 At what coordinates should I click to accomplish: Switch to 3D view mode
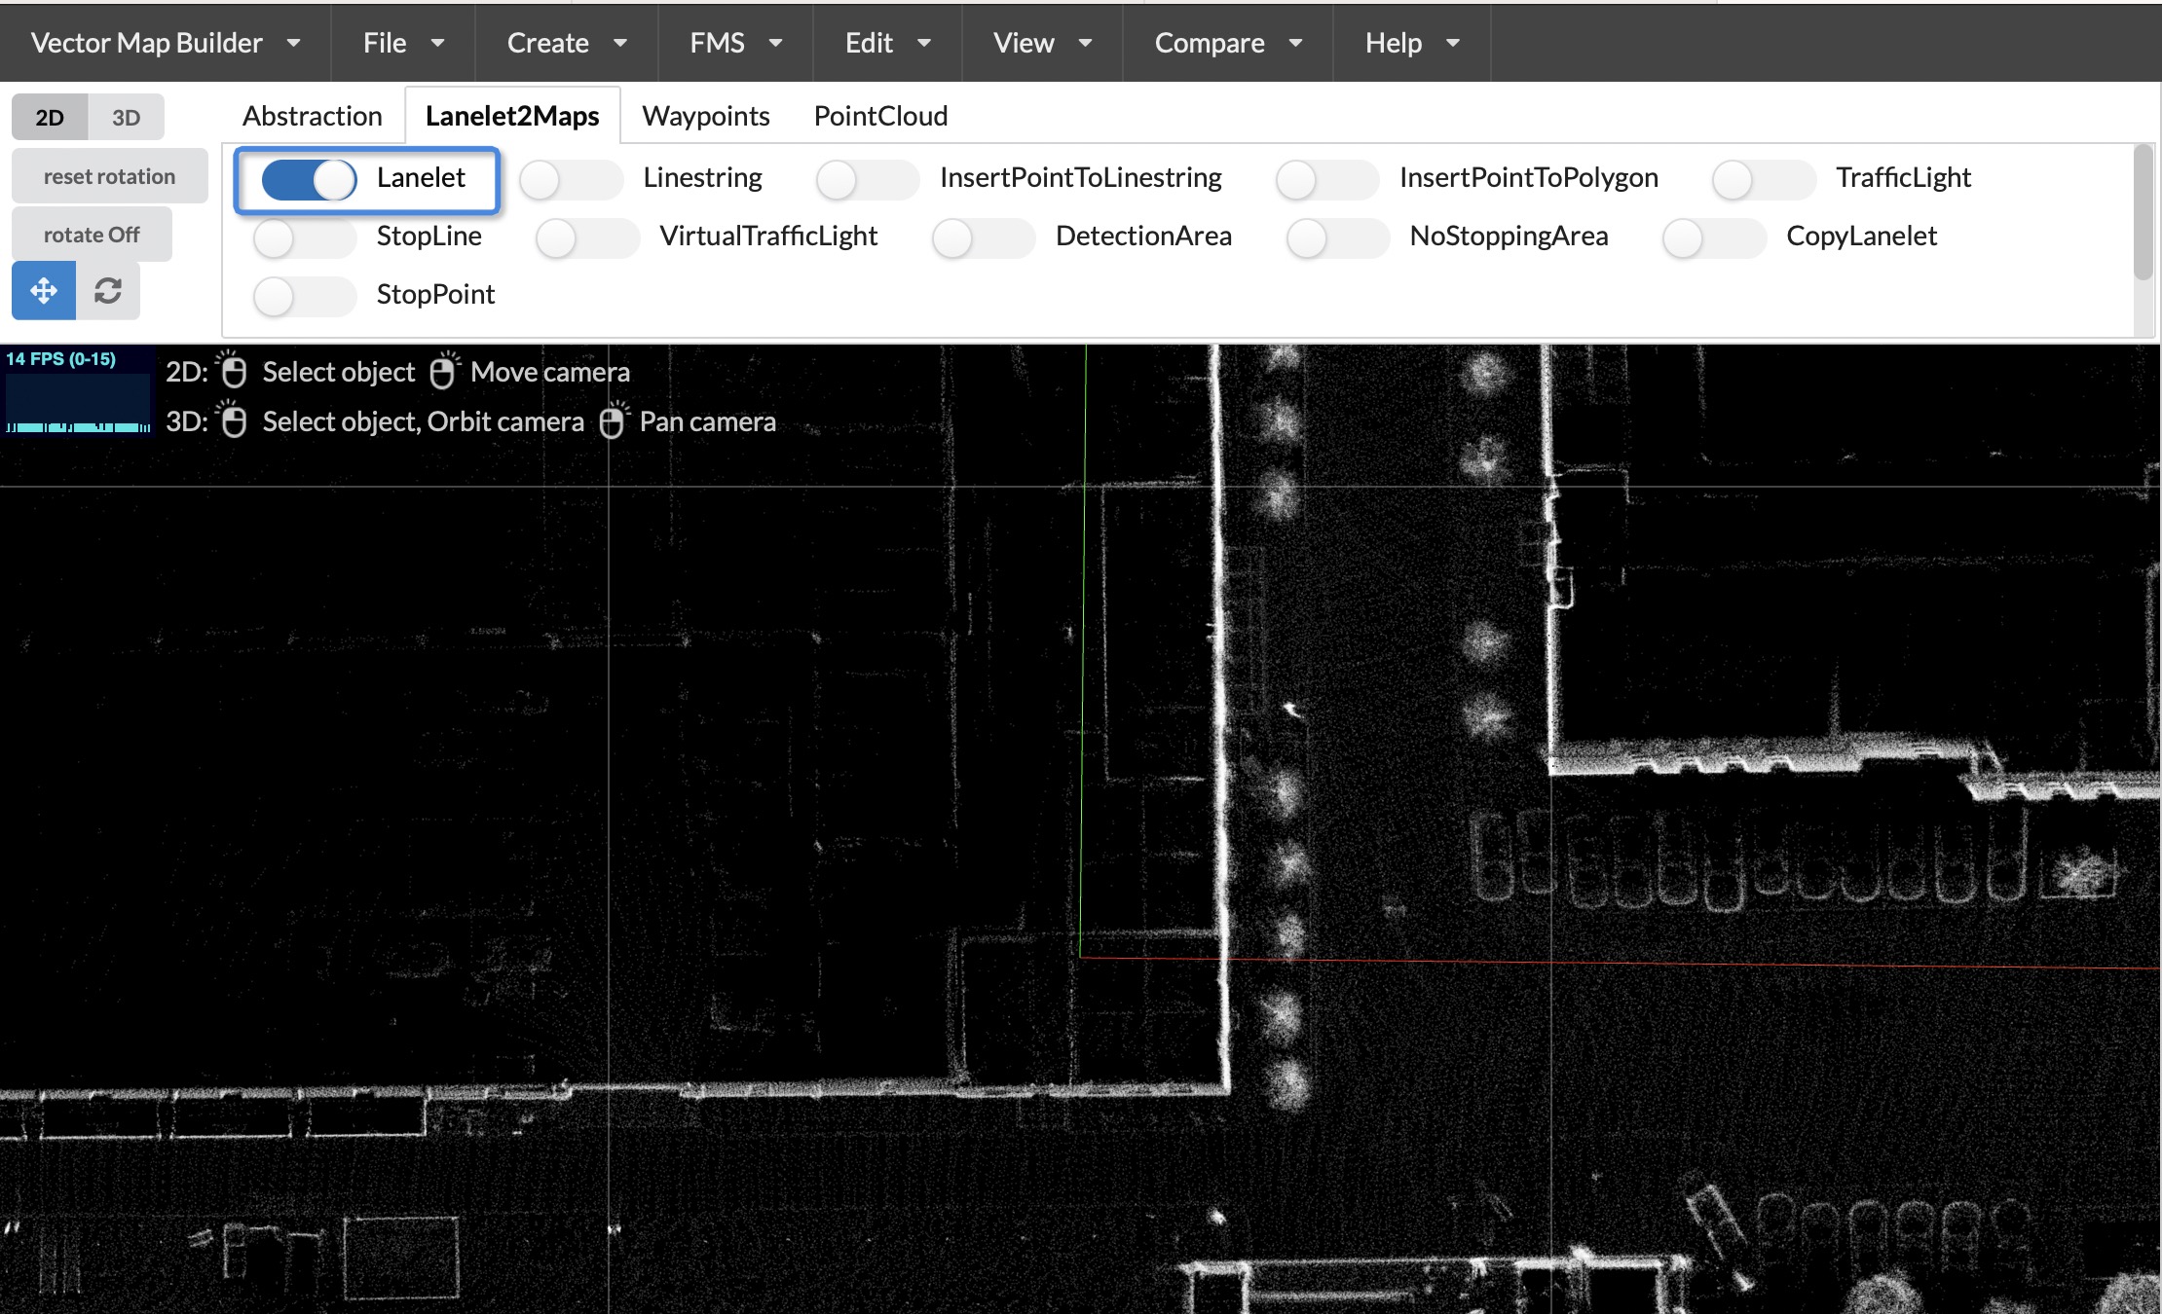127,116
